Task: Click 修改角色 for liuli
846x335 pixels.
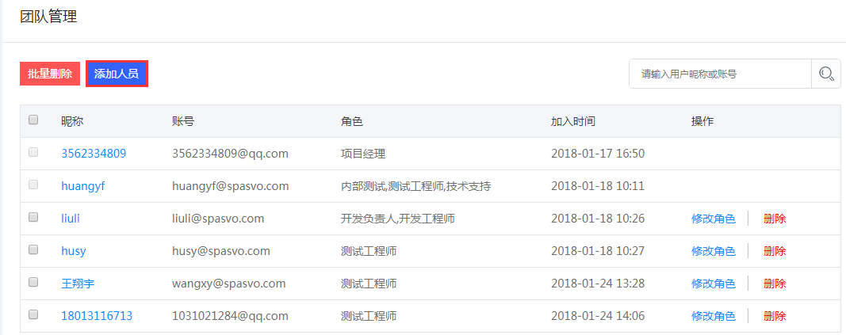Action: [x=713, y=219]
